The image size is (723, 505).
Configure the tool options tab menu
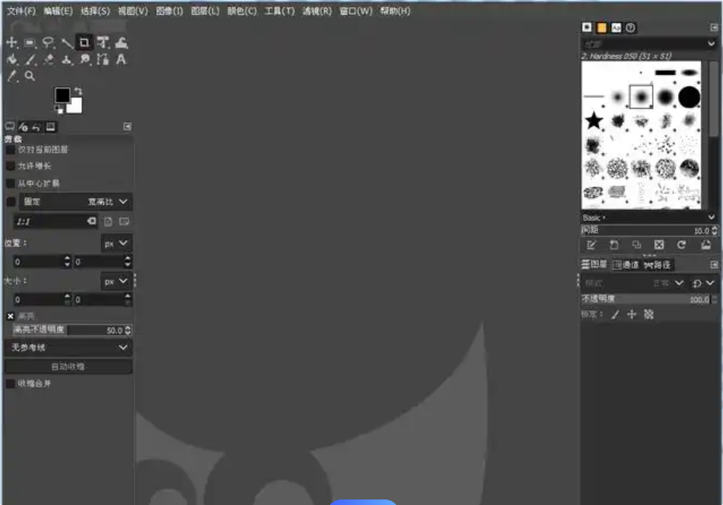[x=128, y=126]
